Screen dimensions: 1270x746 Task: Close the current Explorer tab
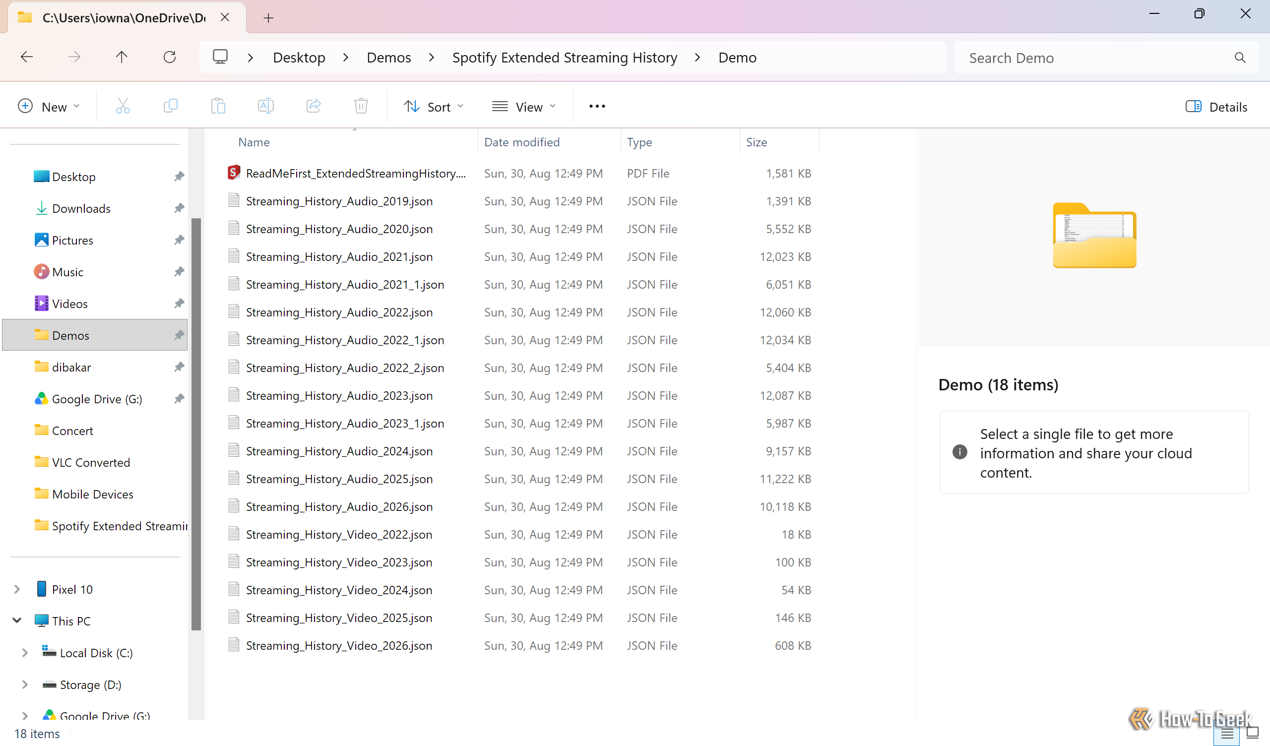225,17
